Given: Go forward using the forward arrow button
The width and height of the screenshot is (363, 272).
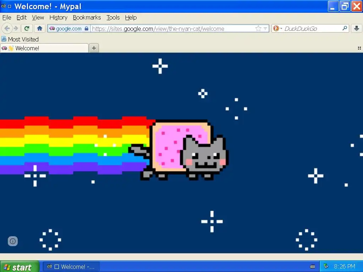Looking at the screenshot, I should click(16, 28).
